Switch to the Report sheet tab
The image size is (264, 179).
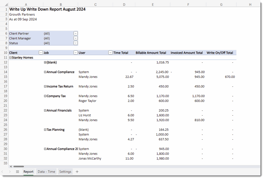pyautogui.click(x=28, y=171)
